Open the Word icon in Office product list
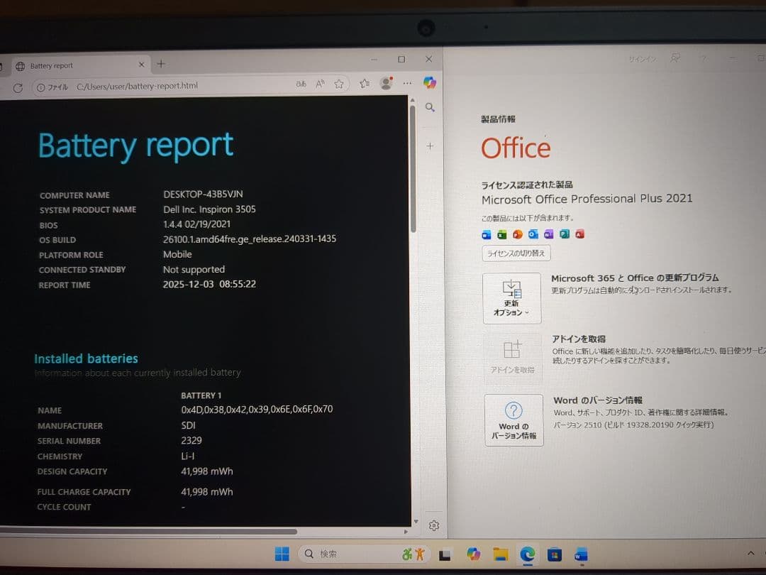 point(487,234)
